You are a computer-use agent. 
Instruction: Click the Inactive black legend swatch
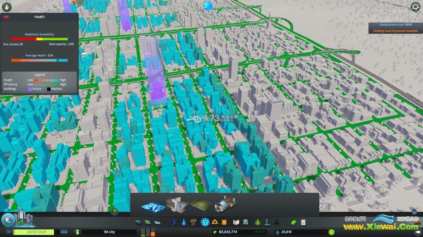pyautogui.click(x=49, y=89)
